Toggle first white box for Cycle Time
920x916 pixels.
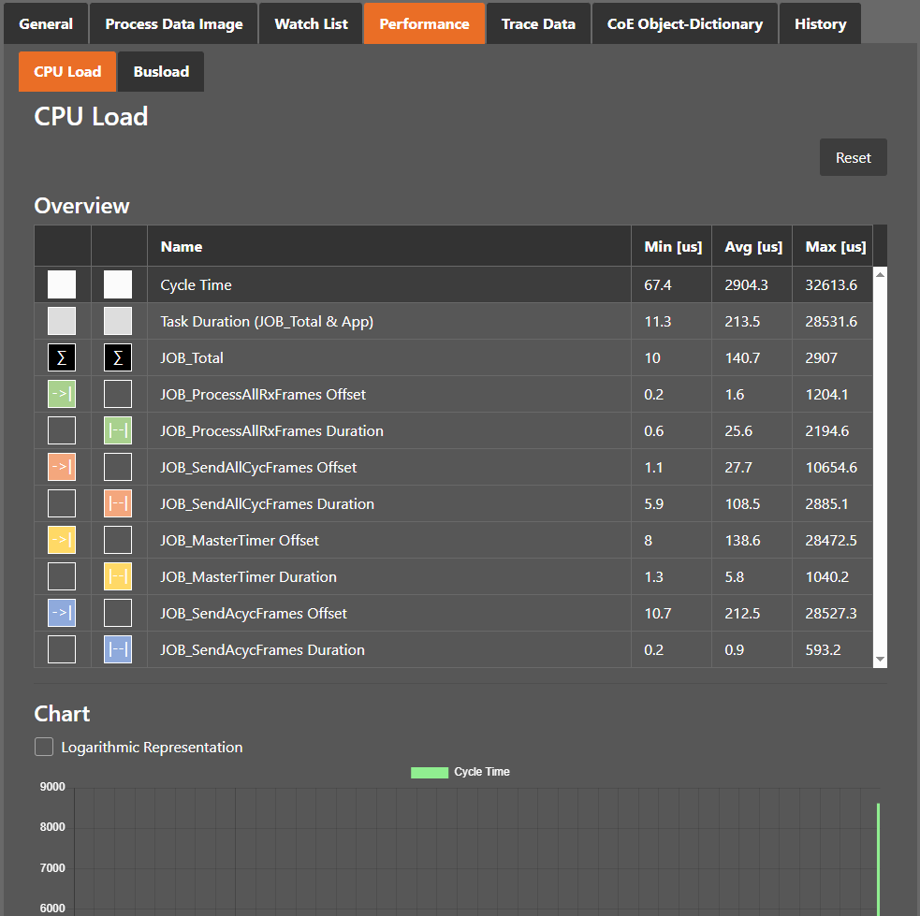[x=62, y=284]
